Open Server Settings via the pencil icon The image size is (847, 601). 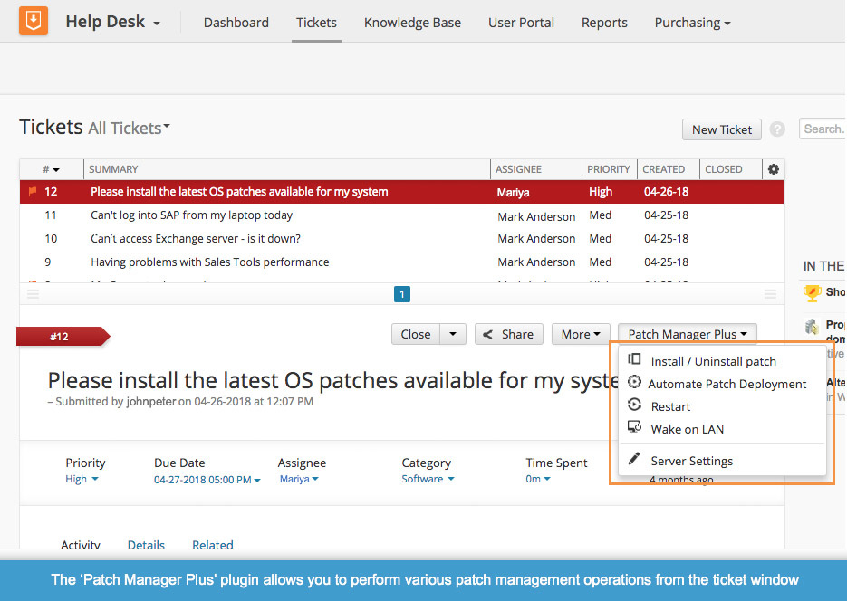636,460
